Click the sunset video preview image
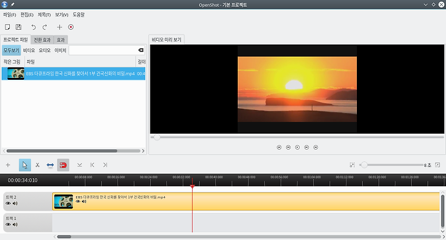 click(297, 89)
